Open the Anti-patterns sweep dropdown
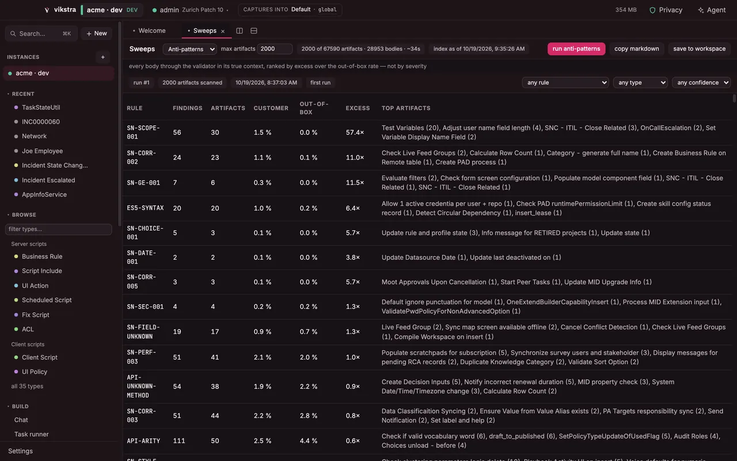 pyautogui.click(x=189, y=49)
